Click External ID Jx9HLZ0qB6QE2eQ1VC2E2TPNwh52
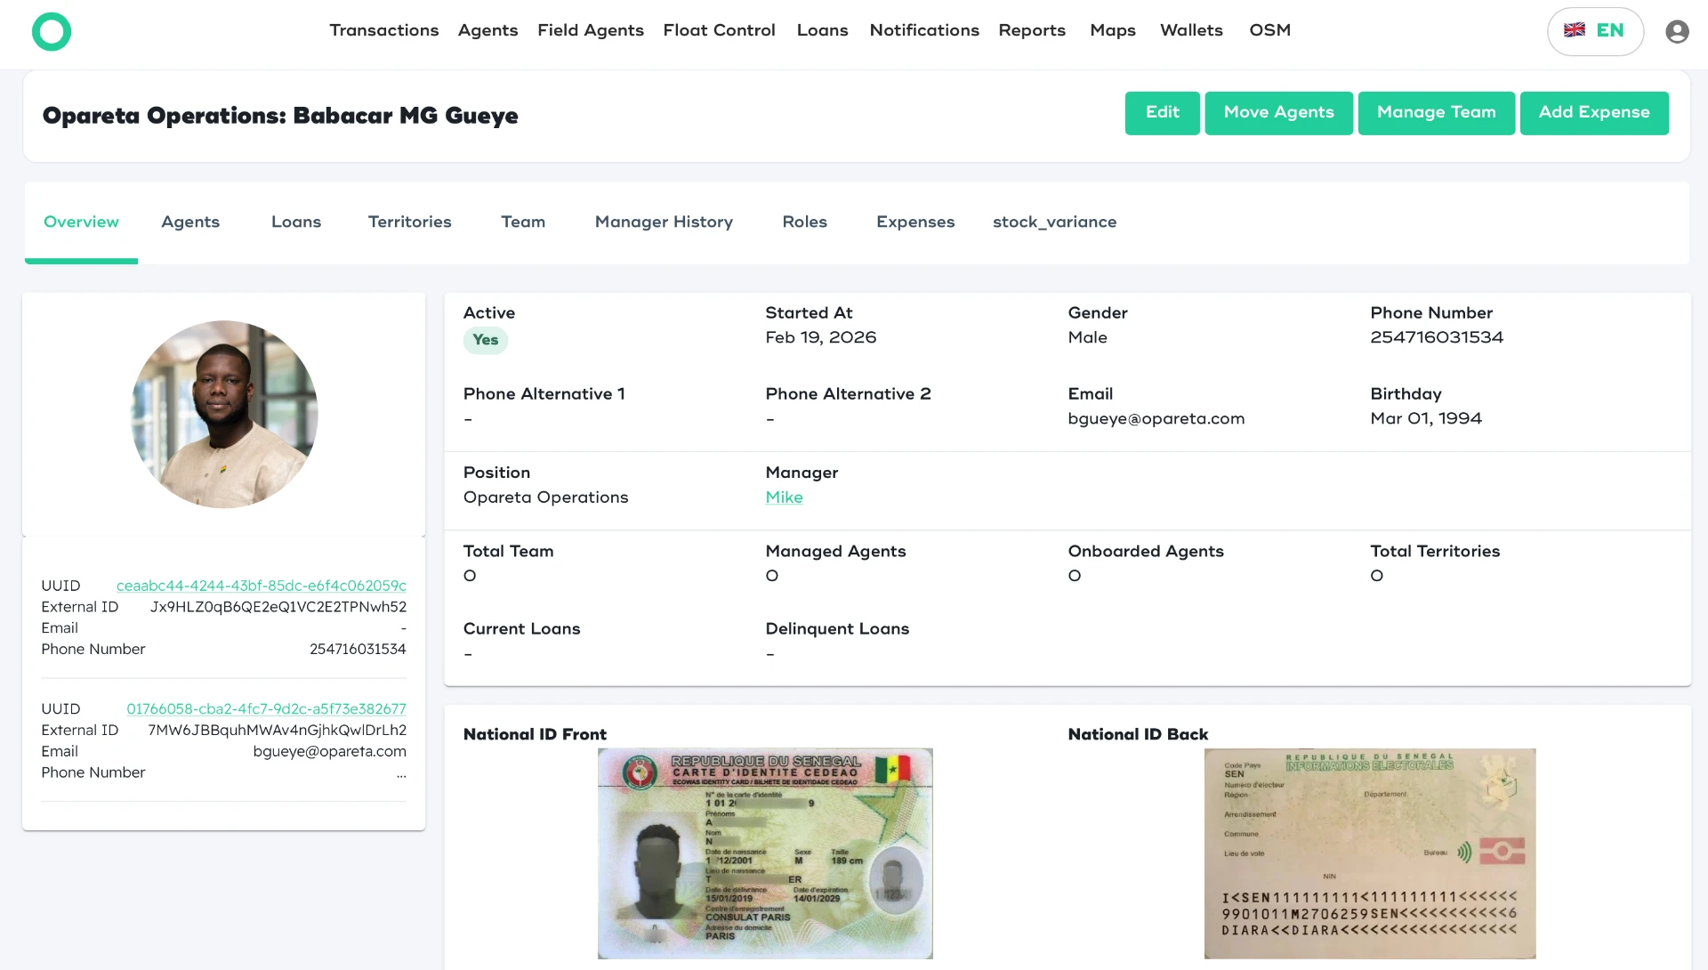 point(278,607)
